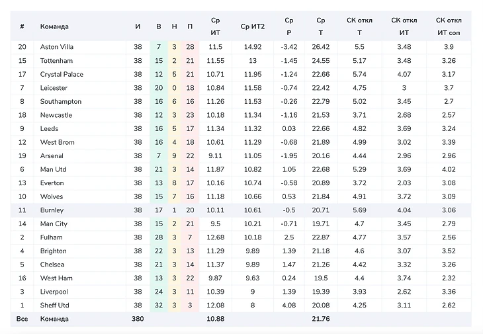Sort by П losses column header
Image resolution: width=483 pixels, height=334 pixels.
(191, 26)
